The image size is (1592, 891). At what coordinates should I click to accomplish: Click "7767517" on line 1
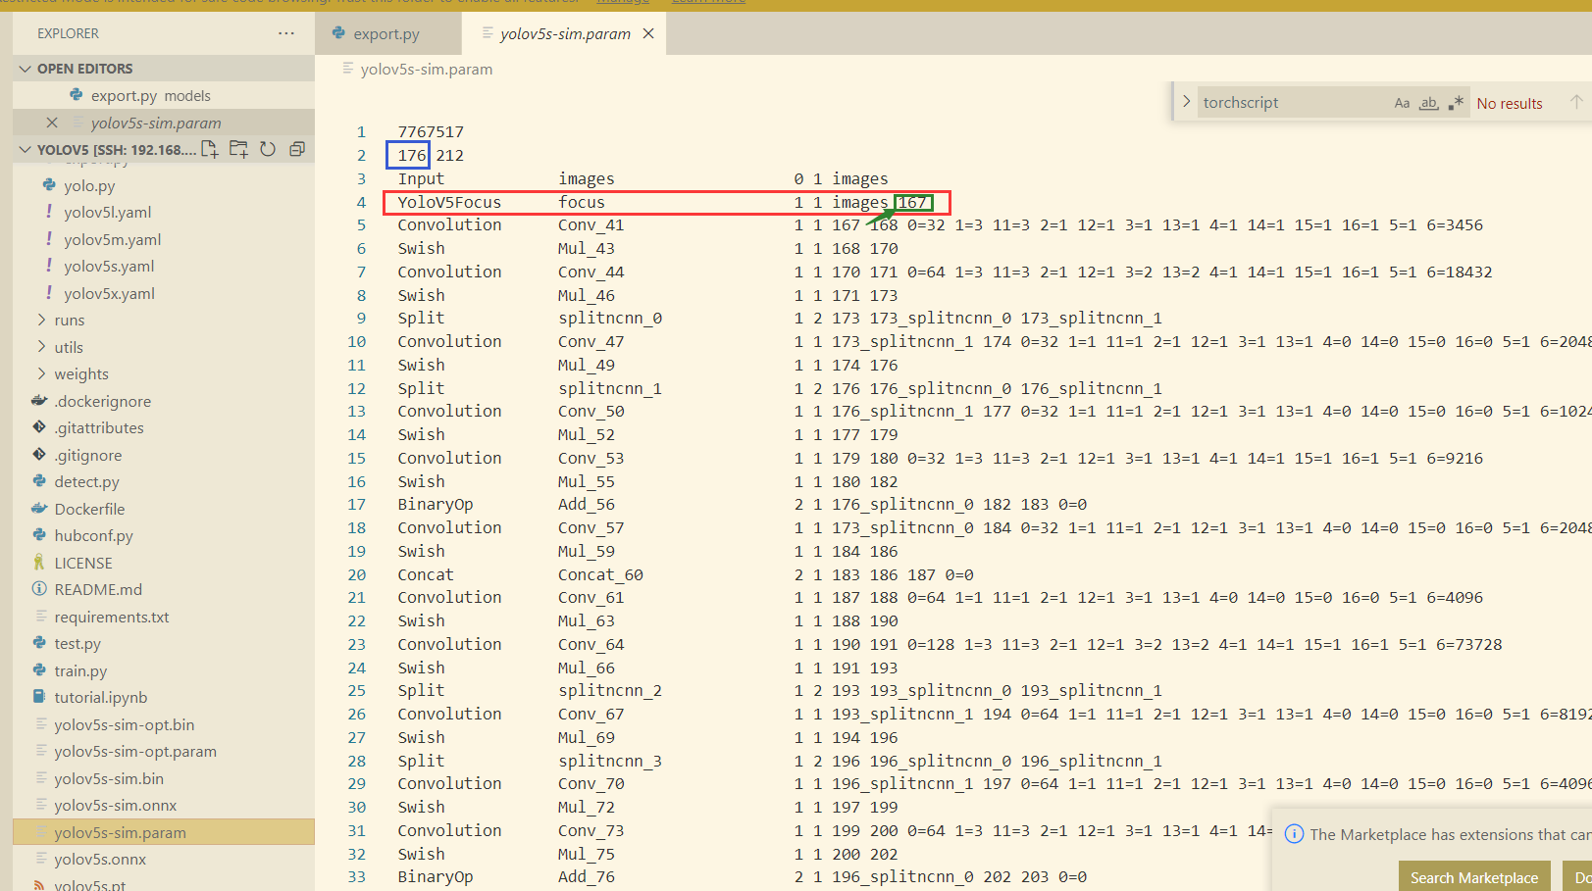431,131
